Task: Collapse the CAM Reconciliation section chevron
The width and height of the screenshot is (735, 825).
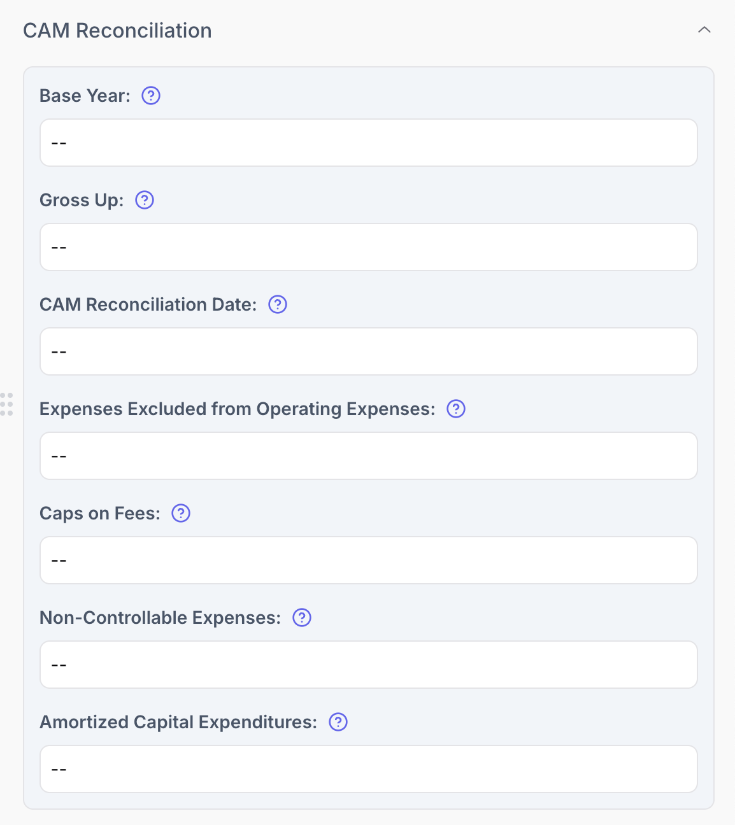Action: (704, 30)
